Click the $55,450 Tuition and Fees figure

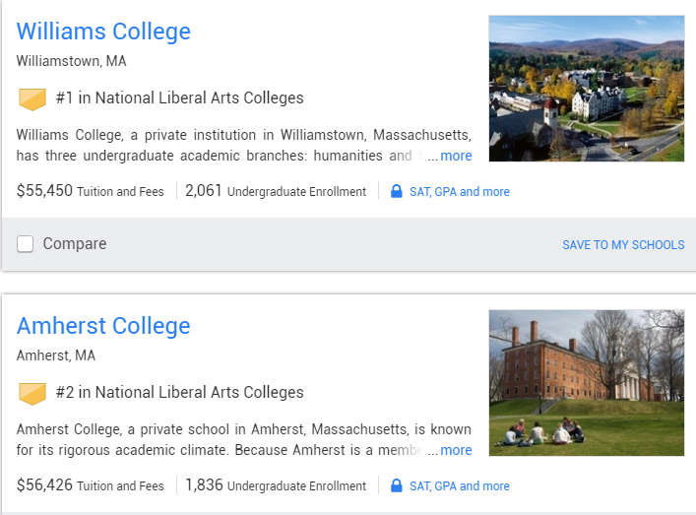pos(45,191)
